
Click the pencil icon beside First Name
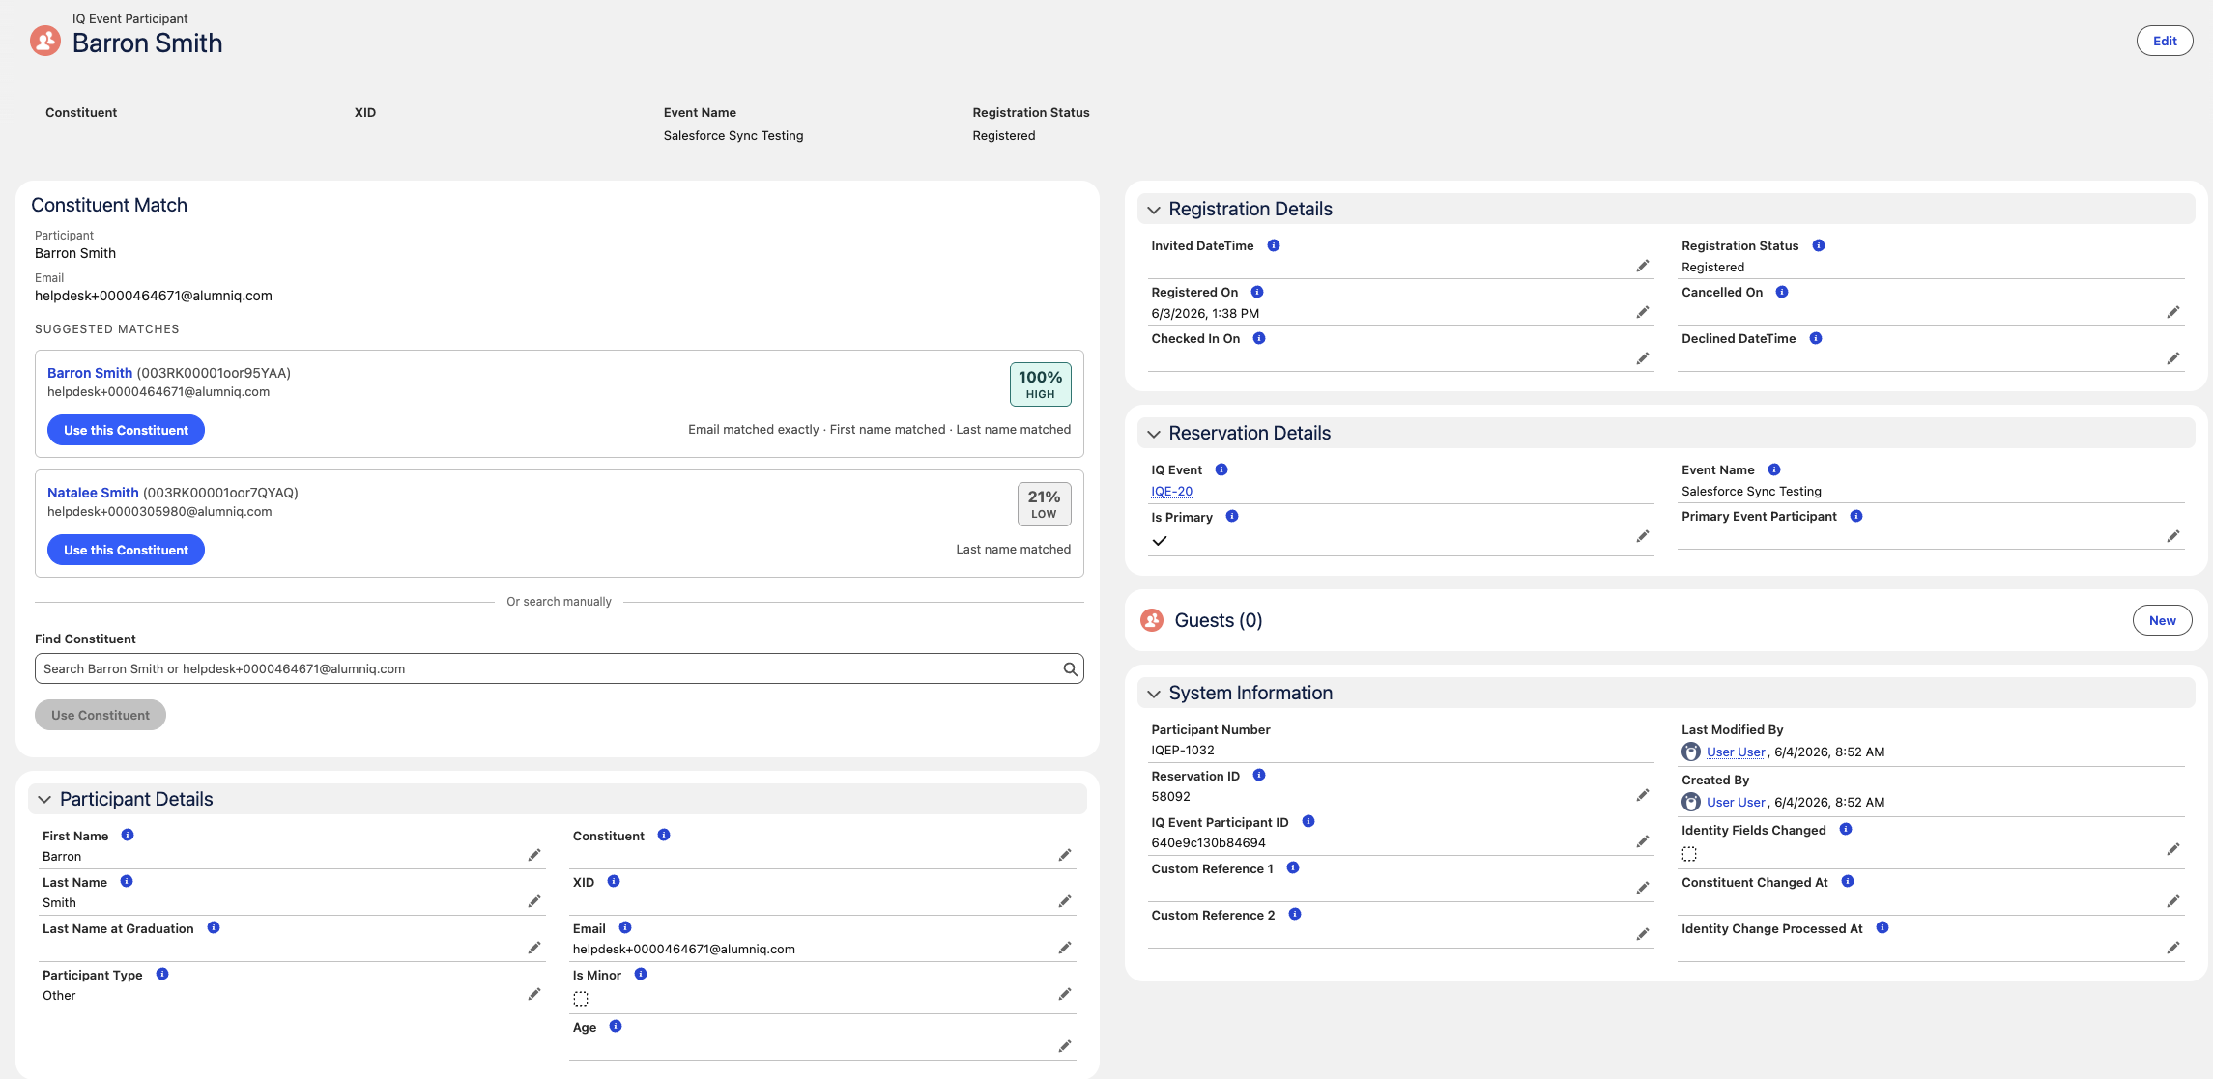[x=533, y=855]
